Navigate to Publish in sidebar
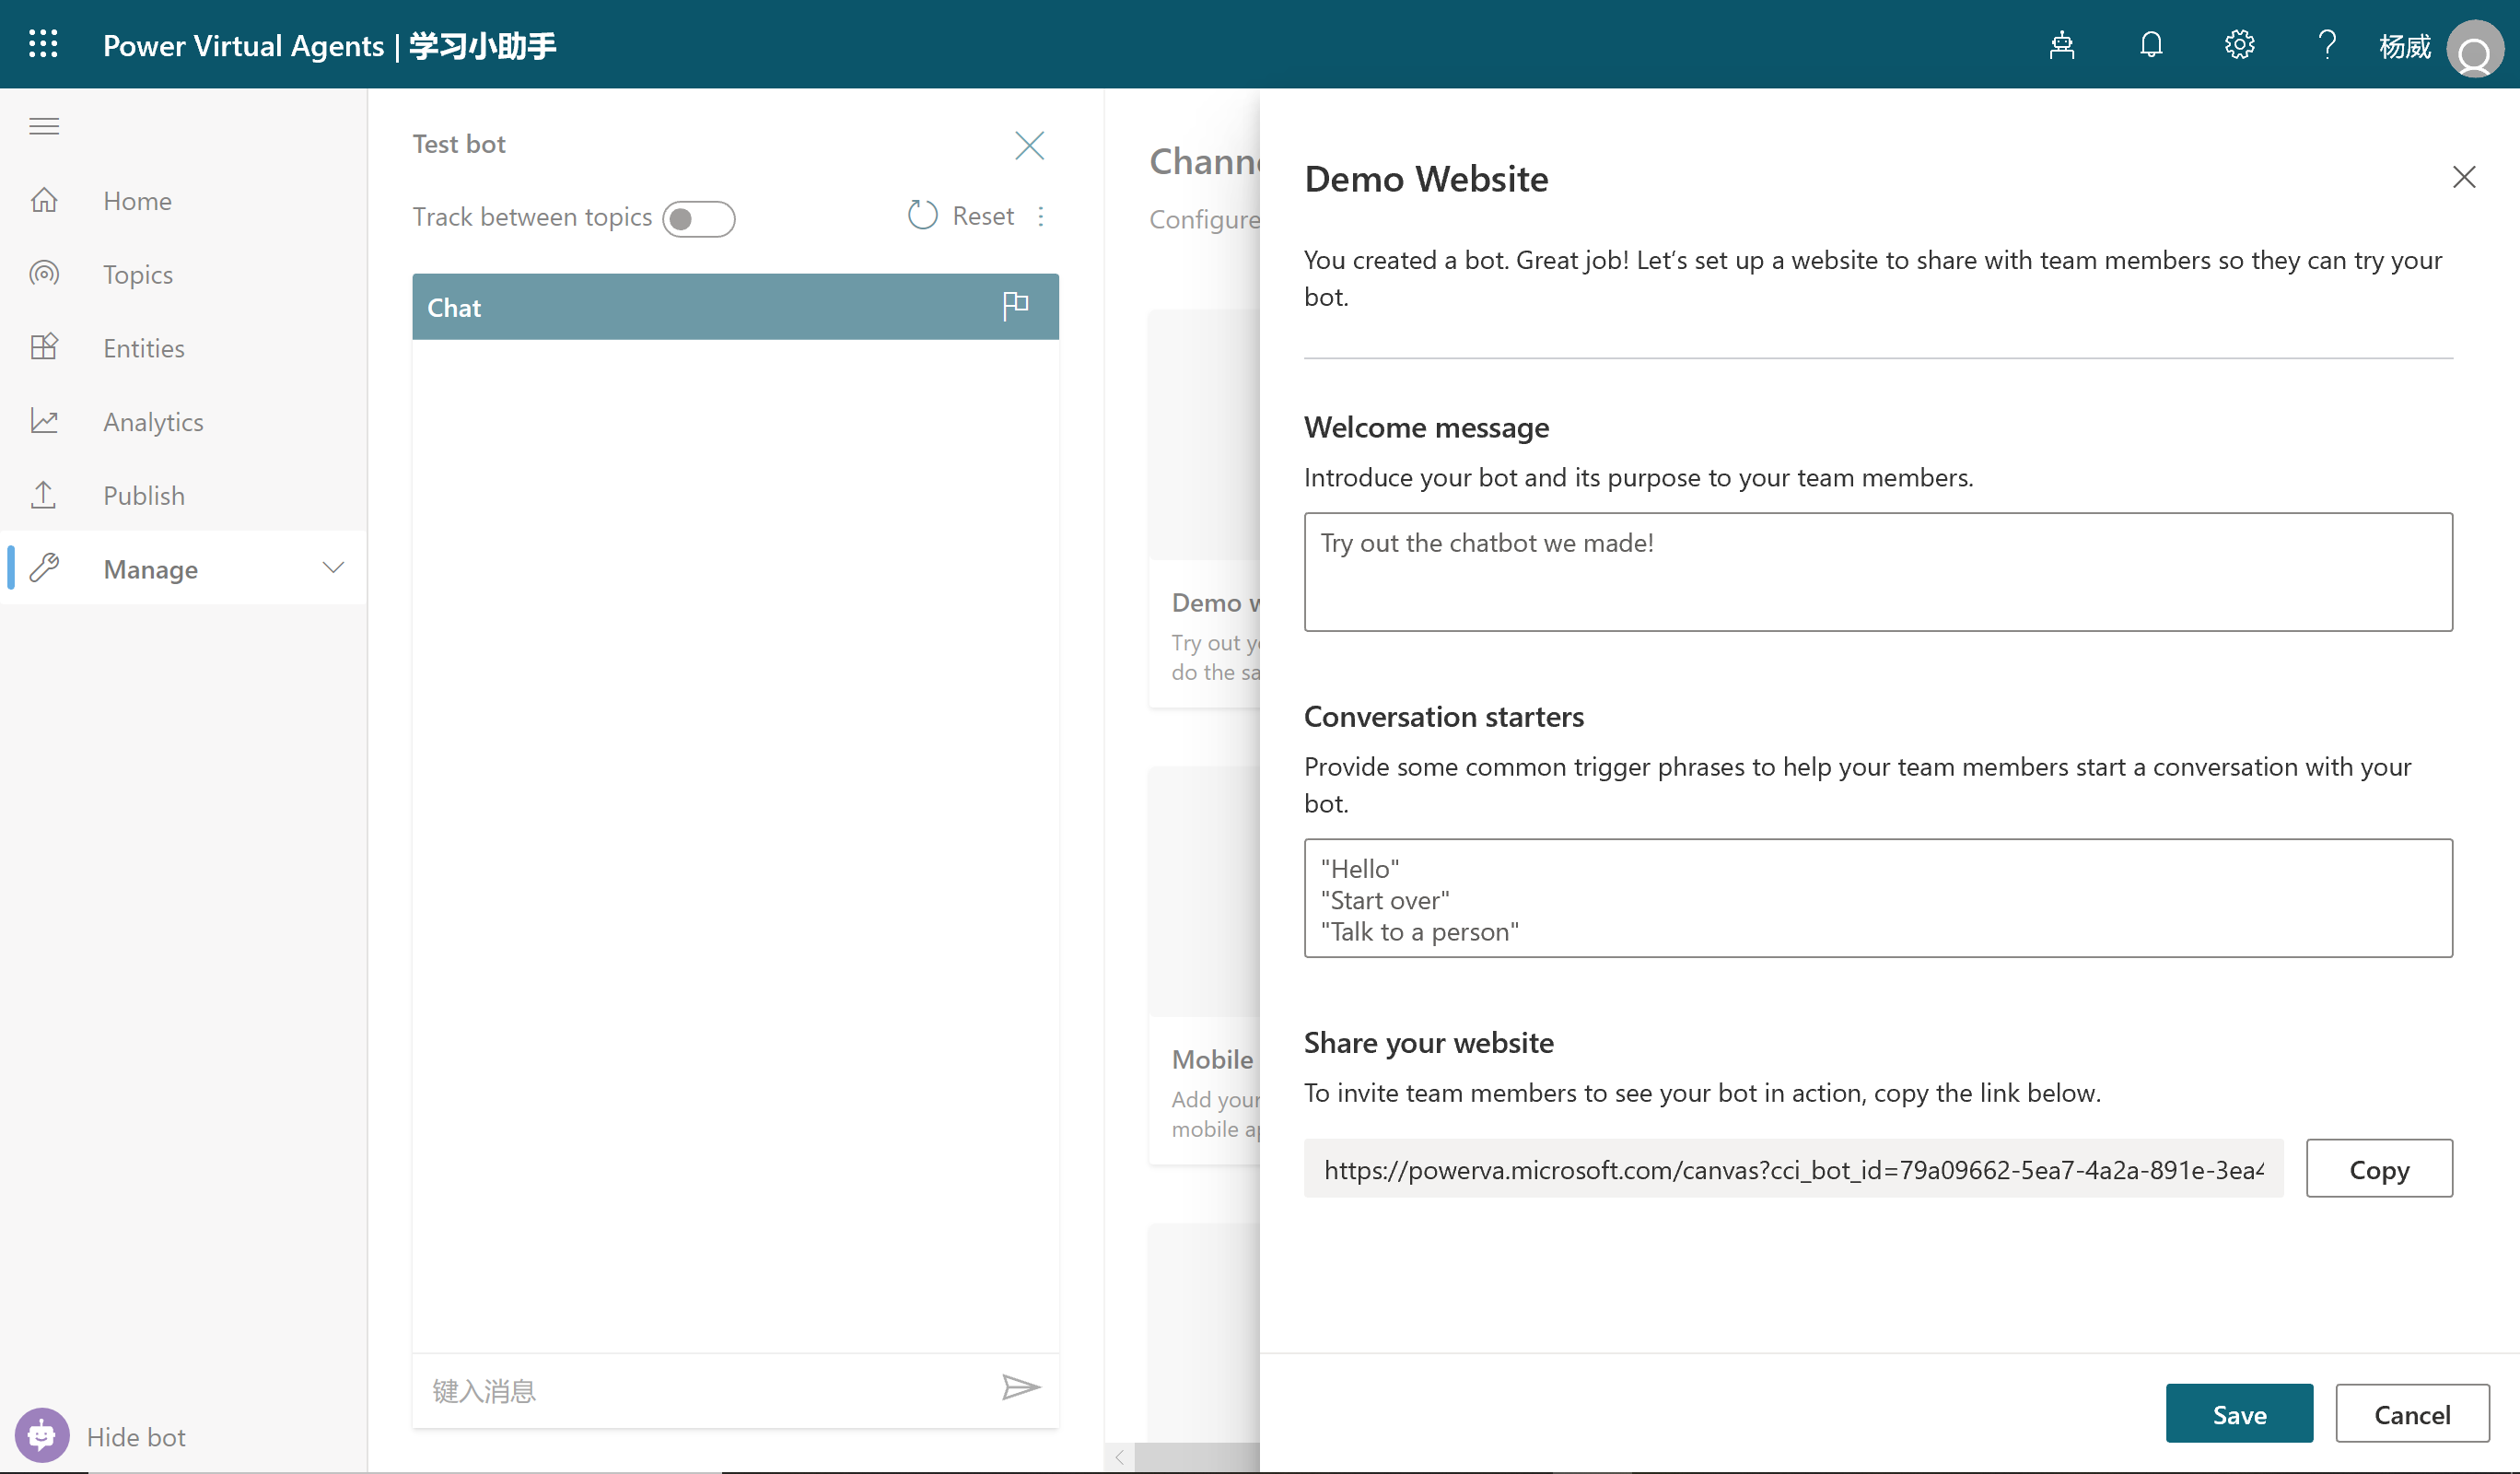Viewport: 2520px width, 1474px height. 144,495
